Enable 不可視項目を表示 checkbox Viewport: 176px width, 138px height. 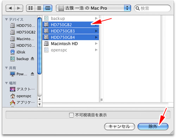tap(71, 115)
